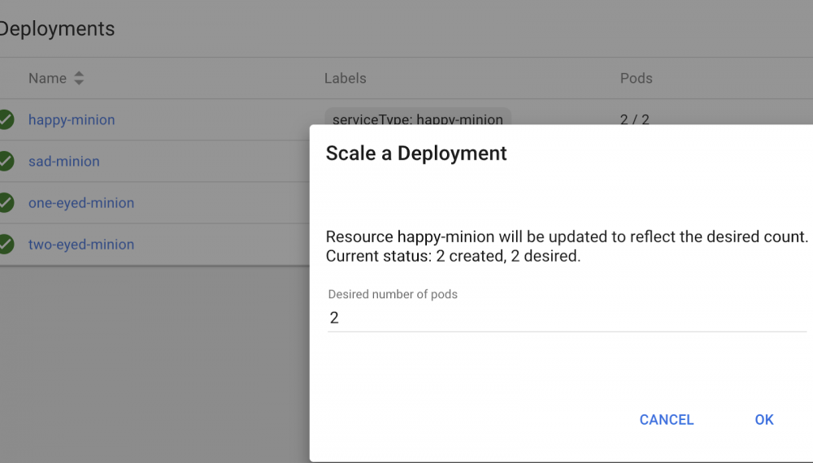Click the green status check beside sad-minion

click(x=6, y=161)
